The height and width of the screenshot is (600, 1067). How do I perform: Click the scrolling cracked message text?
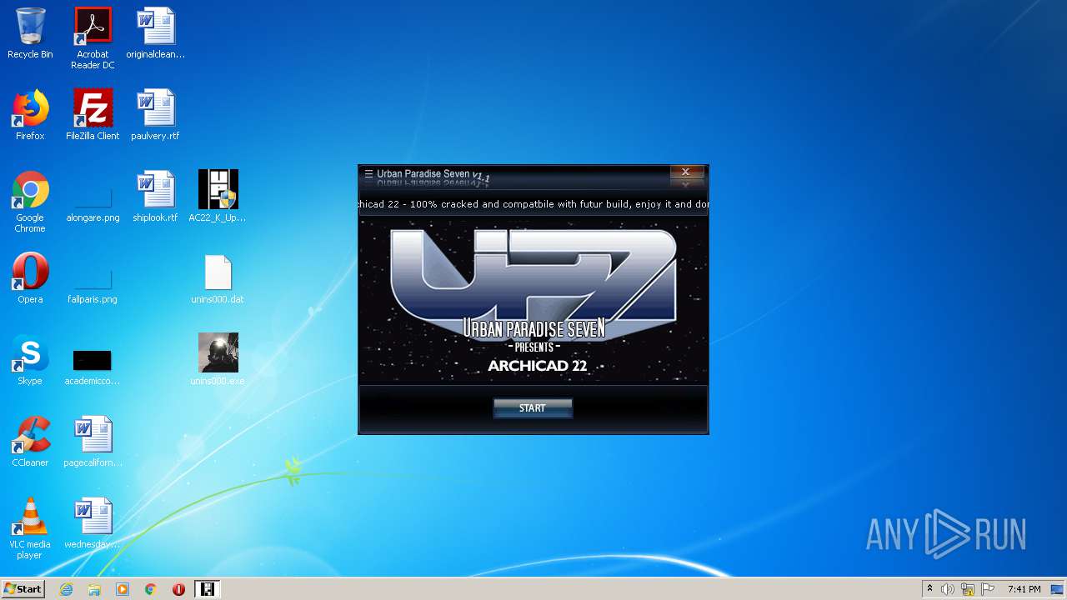[x=533, y=204]
